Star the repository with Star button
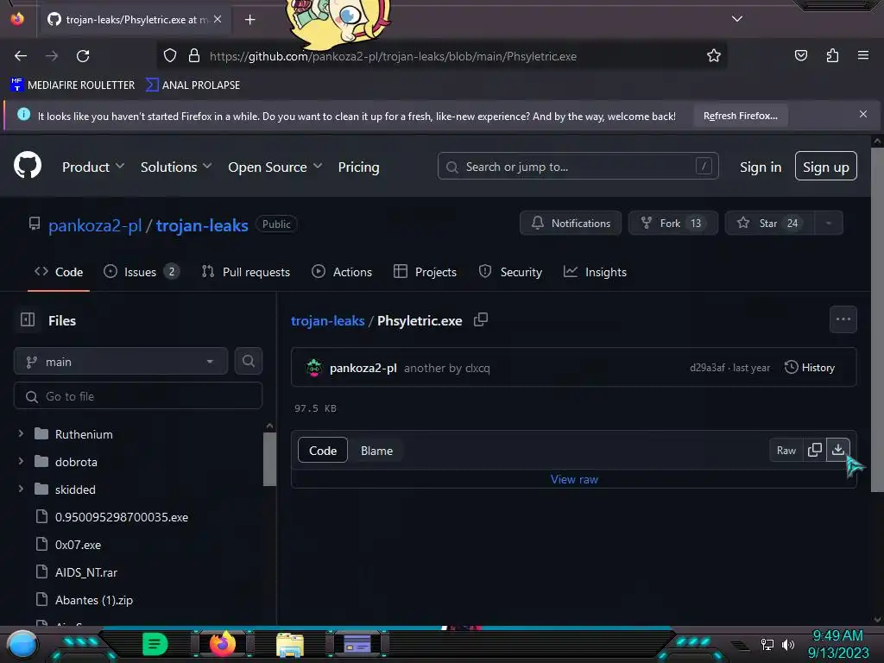The image size is (884, 663). coord(769,224)
